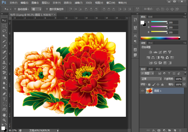Pick the Type (T) tool
The width and height of the screenshot is (188, 132).
(4, 99)
